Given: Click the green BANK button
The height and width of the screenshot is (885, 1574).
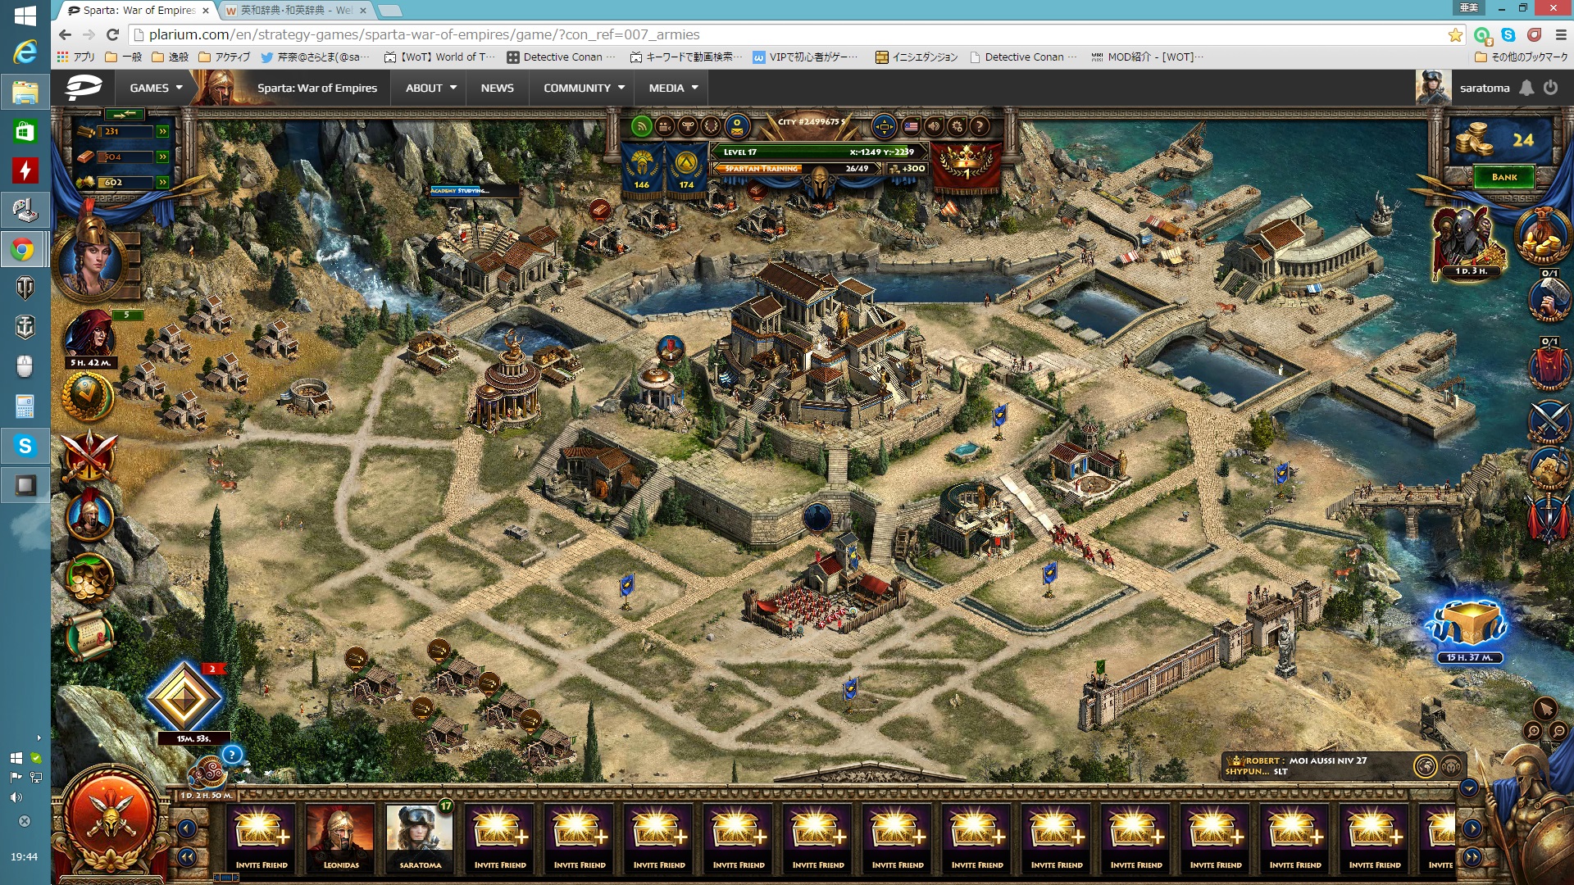Looking at the screenshot, I should pos(1503,177).
